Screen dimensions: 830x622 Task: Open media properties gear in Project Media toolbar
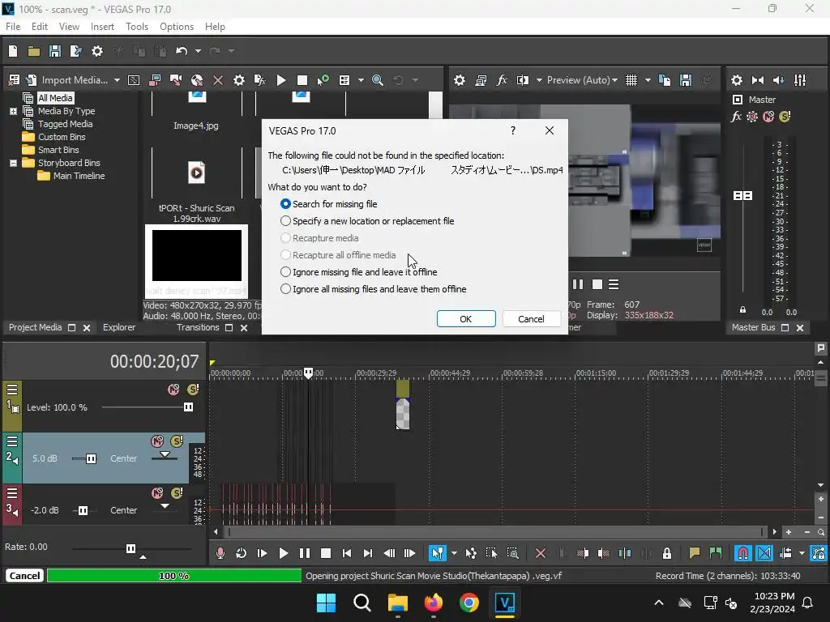(x=239, y=80)
